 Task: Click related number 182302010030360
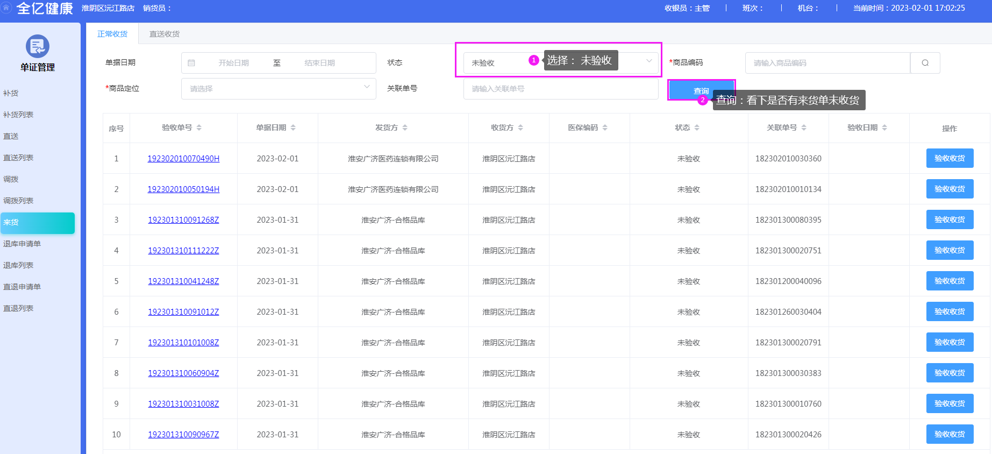[x=788, y=159]
